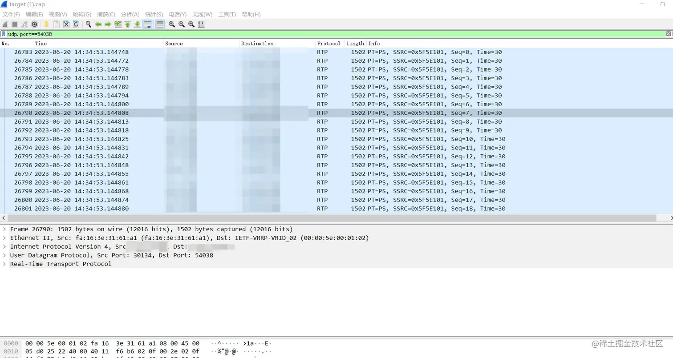Go back in packet history arrow
The width and height of the screenshot is (673, 358).
click(98, 24)
